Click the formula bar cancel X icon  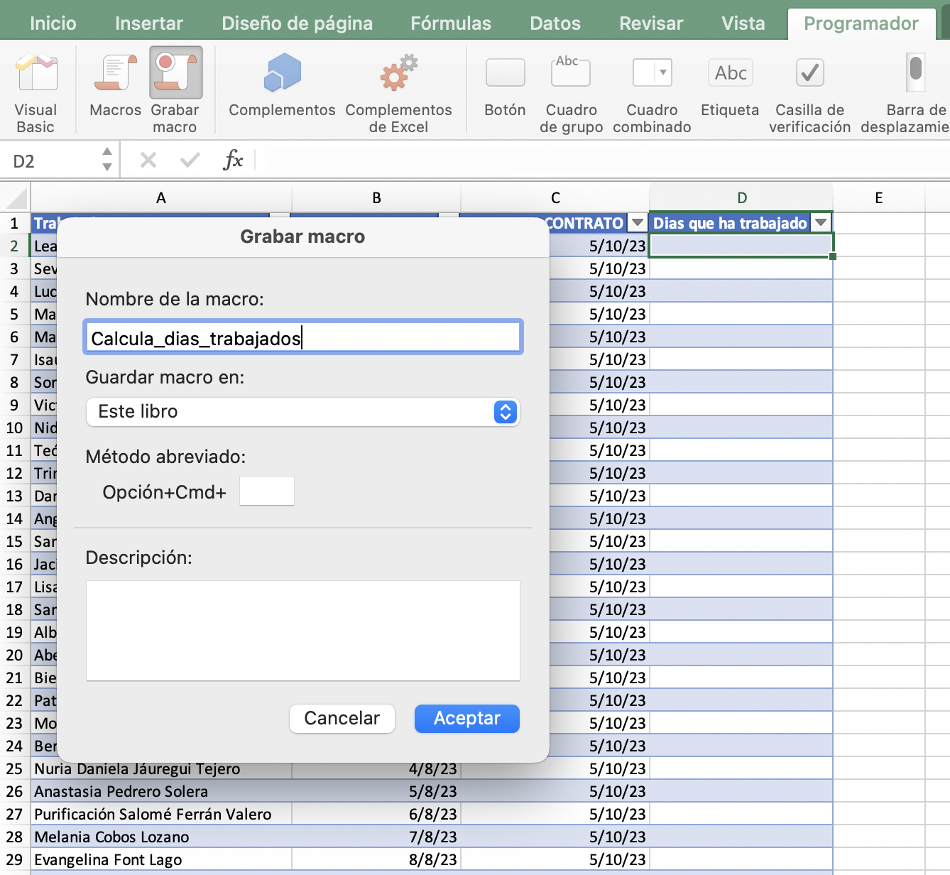tap(148, 160)
